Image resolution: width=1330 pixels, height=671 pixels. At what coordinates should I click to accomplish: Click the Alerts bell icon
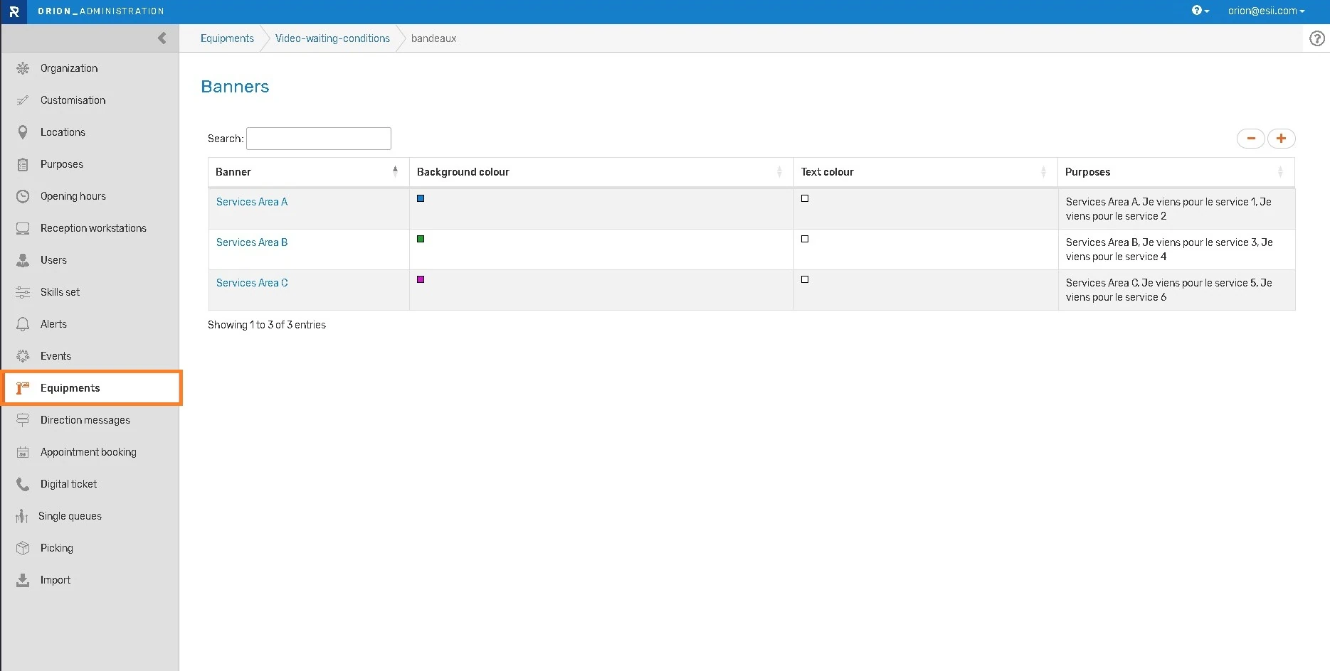click(x=23, y=324)
